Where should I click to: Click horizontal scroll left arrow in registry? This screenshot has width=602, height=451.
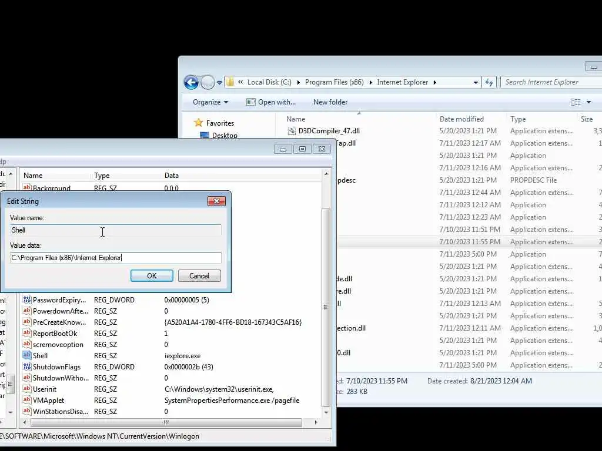[25, 422]
